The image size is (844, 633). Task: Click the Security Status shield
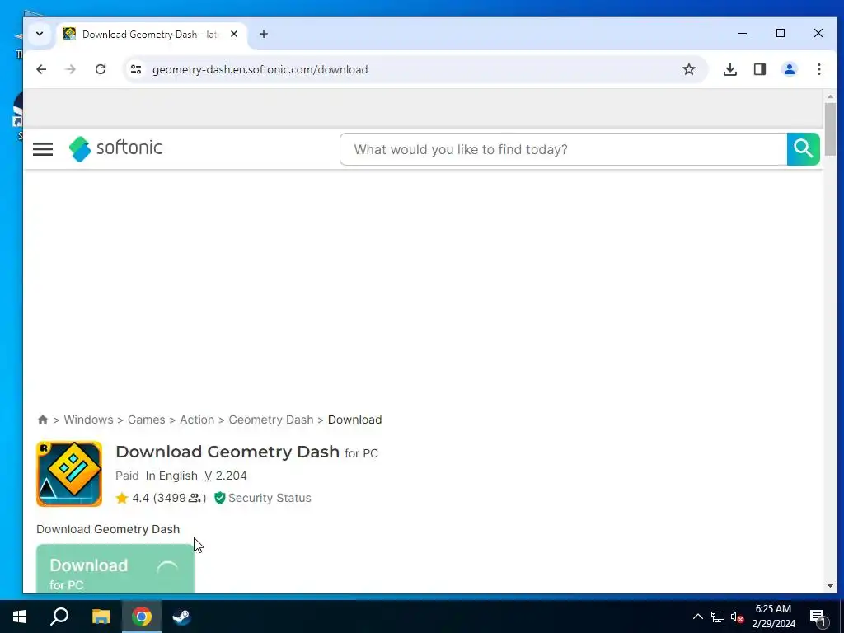(x=219, y=498)
